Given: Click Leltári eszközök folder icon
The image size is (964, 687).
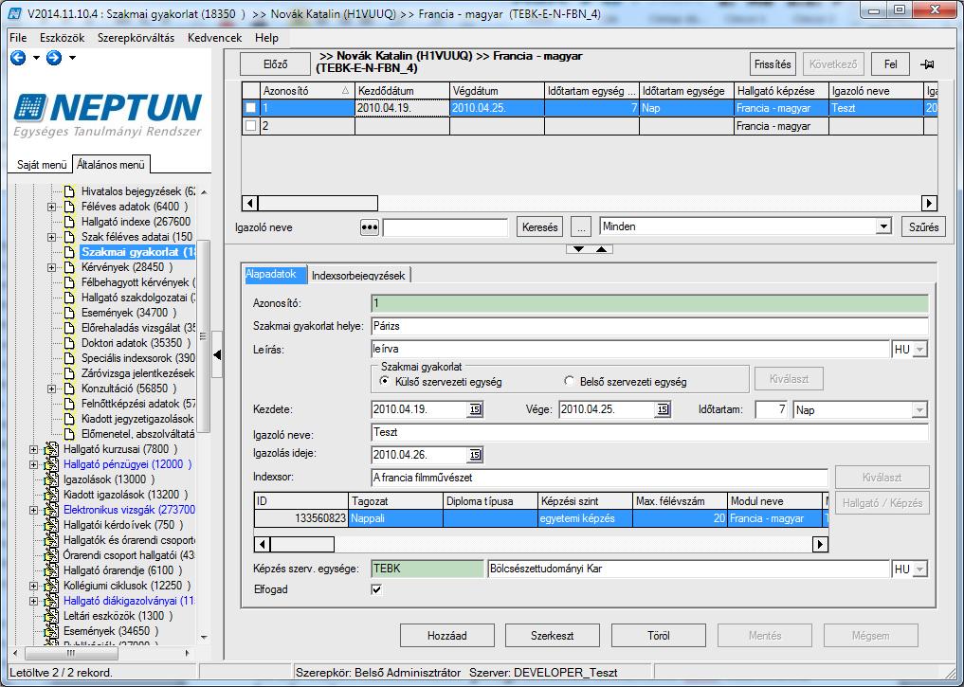Looking at the screenshot, I should coord(51,616).
